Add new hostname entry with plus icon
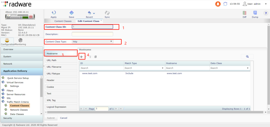This screenshot has height=127, width=270. [81, 57]
